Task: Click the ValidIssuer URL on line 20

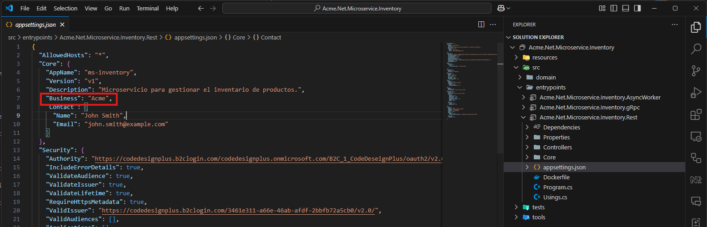Action: pos(239,210)
